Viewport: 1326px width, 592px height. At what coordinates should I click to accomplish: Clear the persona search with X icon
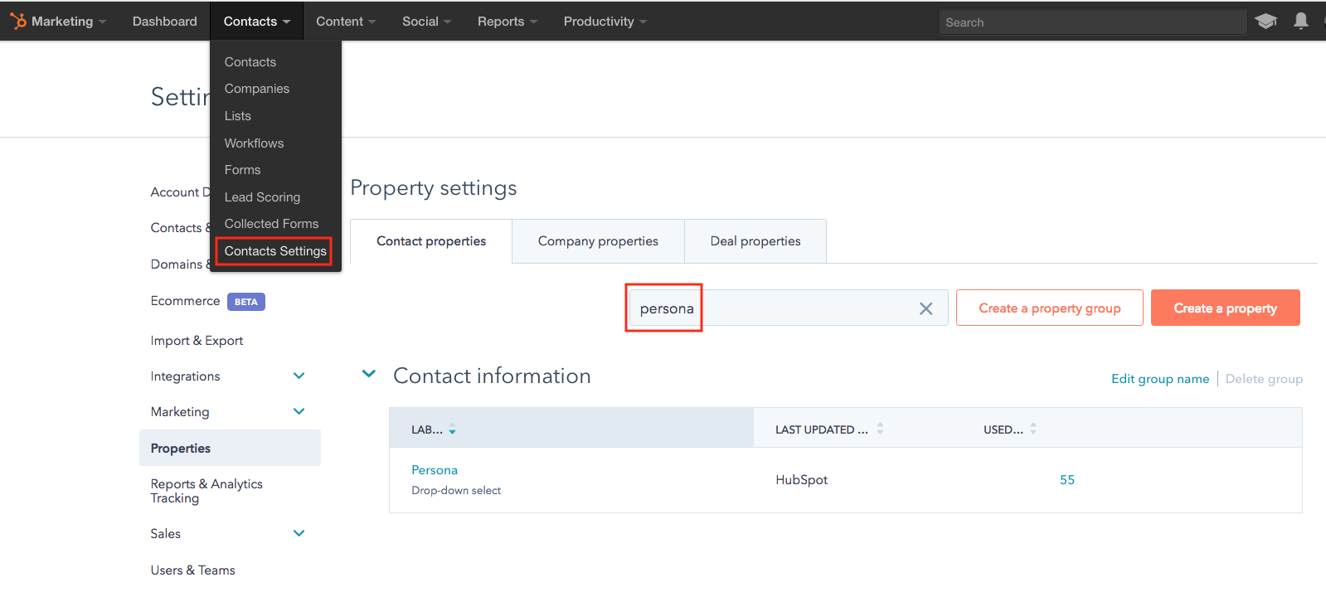coord(925,308)
